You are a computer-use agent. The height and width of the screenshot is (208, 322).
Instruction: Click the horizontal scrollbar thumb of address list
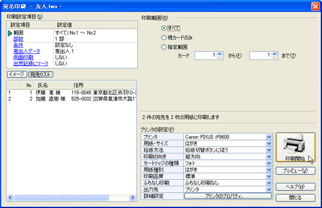point(62,198)
